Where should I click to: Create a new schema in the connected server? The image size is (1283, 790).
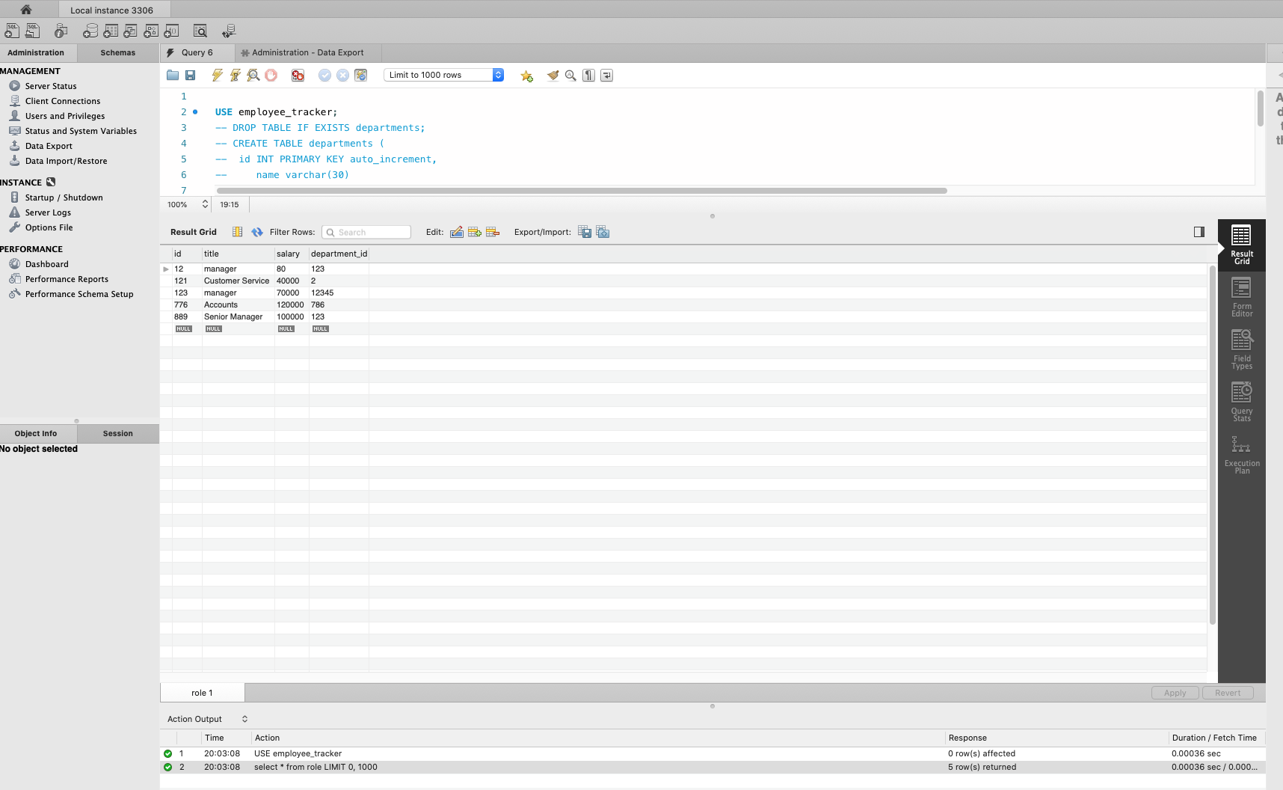point(90,30)
